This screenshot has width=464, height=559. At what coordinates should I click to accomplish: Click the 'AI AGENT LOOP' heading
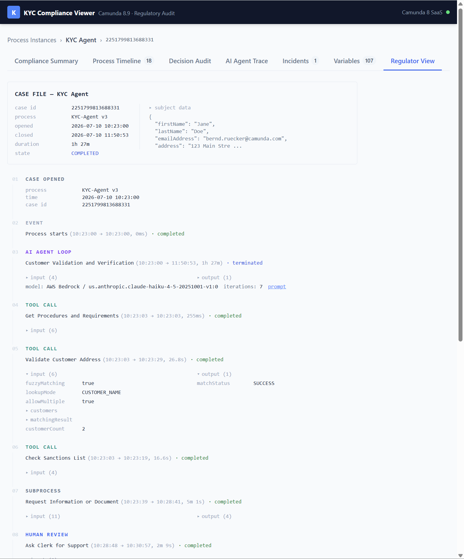(48, 252)
